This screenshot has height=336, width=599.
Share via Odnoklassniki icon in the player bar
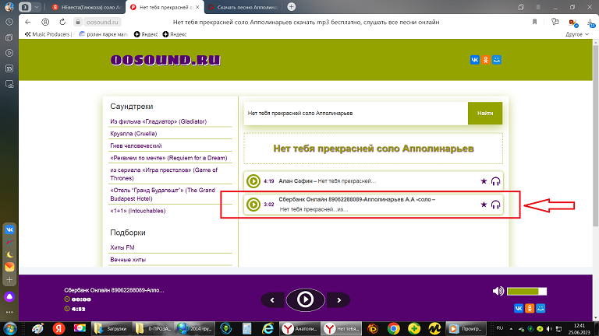click(x=530, y=308)
